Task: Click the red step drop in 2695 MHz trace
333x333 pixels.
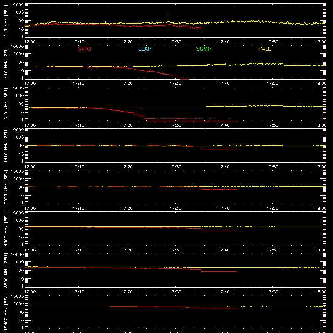Action: [201, 188]
